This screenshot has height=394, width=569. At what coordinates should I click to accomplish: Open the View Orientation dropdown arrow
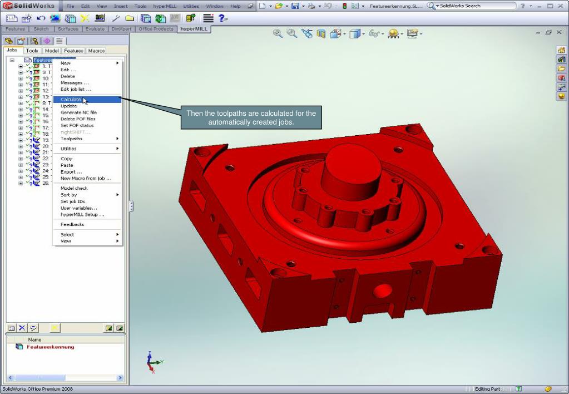pyautogui.click(x=344, y=34)
